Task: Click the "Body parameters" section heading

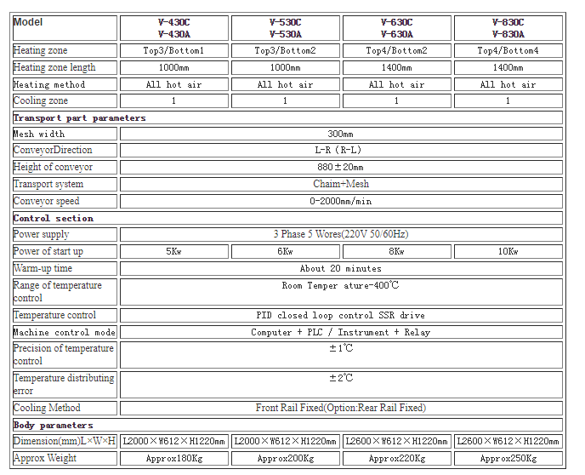Action: click(53, 426)
